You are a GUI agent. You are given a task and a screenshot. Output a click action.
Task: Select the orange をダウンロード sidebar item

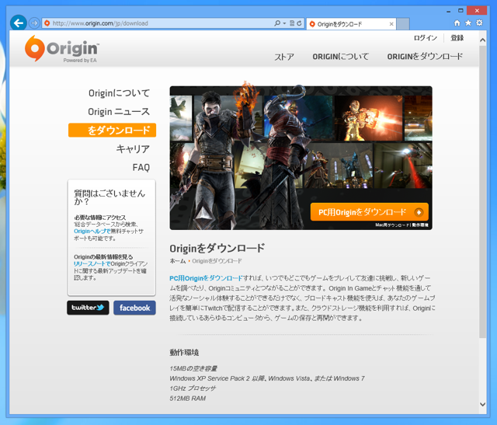[x=112, y=130]
